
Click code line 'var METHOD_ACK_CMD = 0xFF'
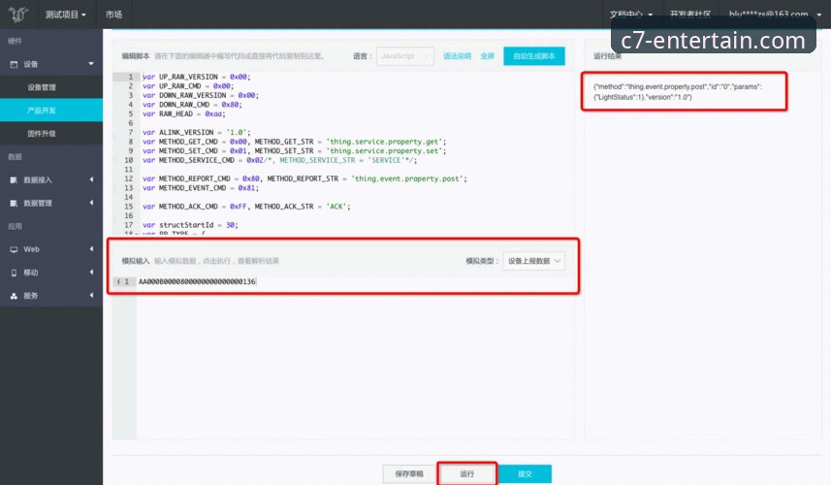pyautogui.click(x=246, y=207)
